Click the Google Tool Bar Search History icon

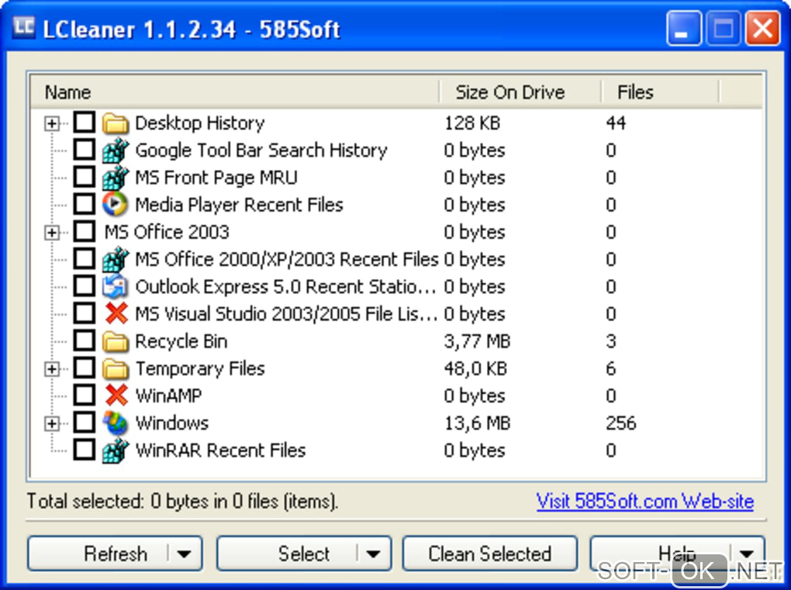(116, 150)
